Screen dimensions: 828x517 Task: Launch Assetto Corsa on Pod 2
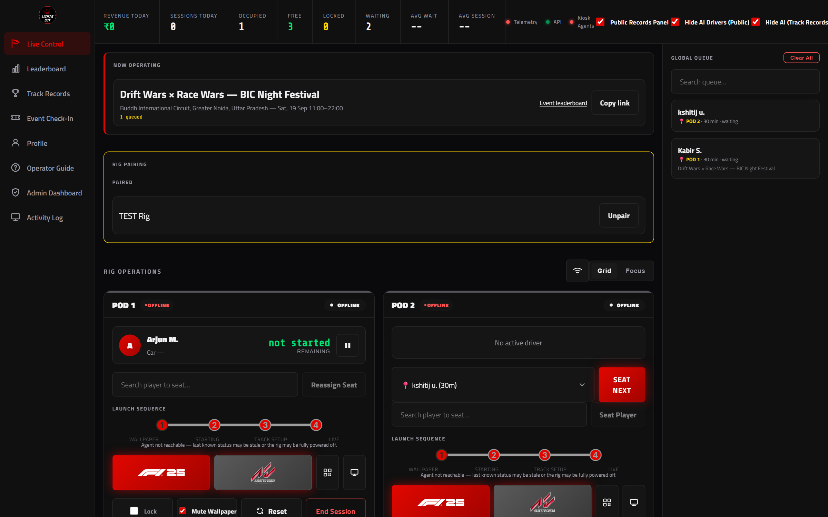[542, 502]
